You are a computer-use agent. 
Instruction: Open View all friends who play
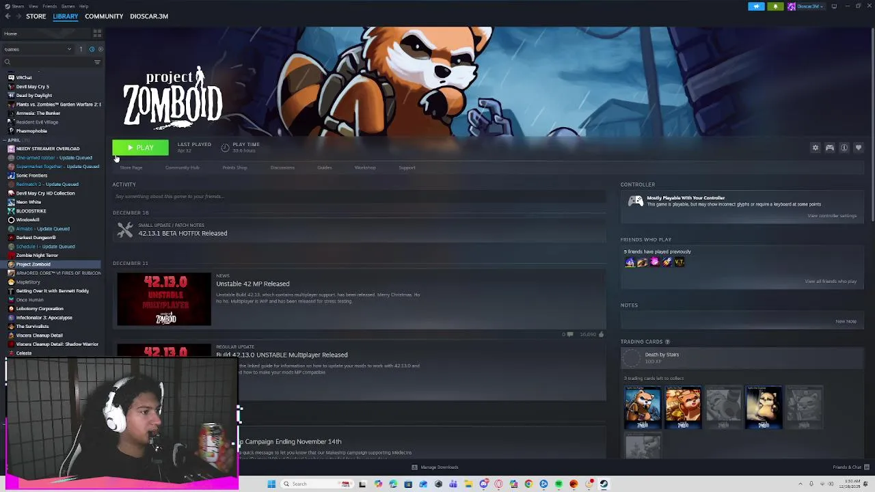point(831,282)
